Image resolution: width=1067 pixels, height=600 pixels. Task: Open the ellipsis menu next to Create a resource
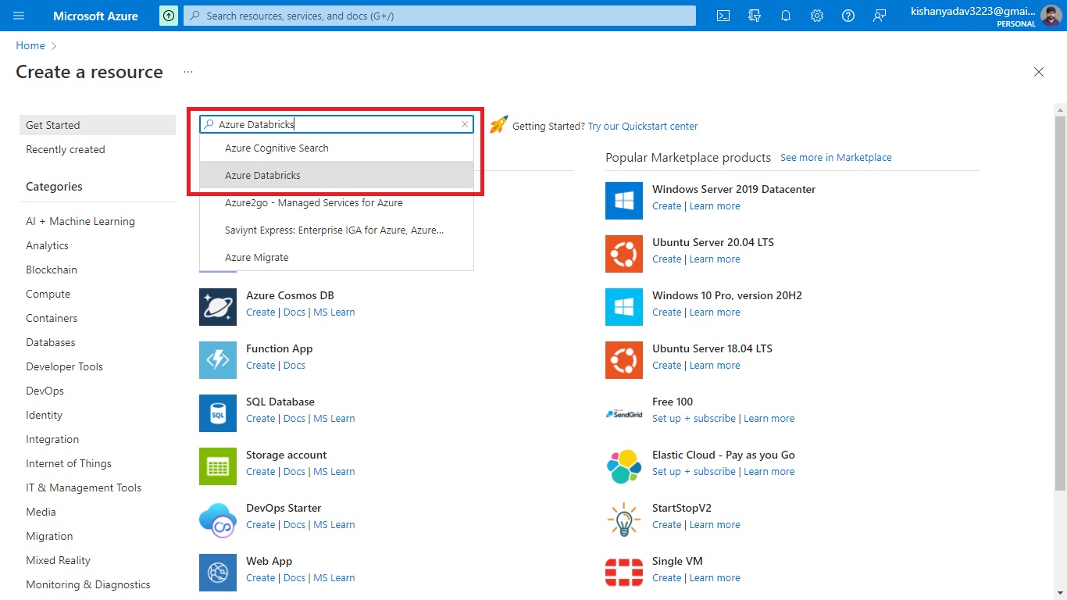[188, 72]
